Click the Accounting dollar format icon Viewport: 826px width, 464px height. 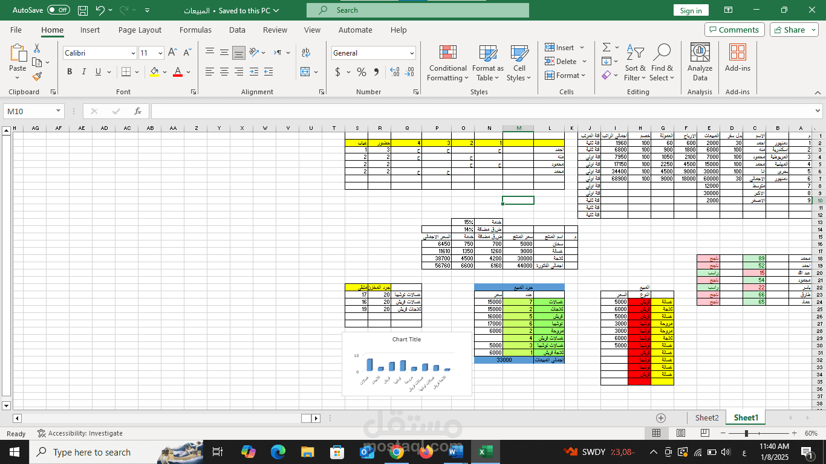click(x=337, y=72)
